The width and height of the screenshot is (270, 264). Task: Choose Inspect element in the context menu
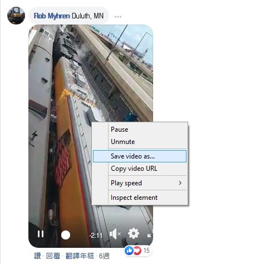[x=140, y=198]
